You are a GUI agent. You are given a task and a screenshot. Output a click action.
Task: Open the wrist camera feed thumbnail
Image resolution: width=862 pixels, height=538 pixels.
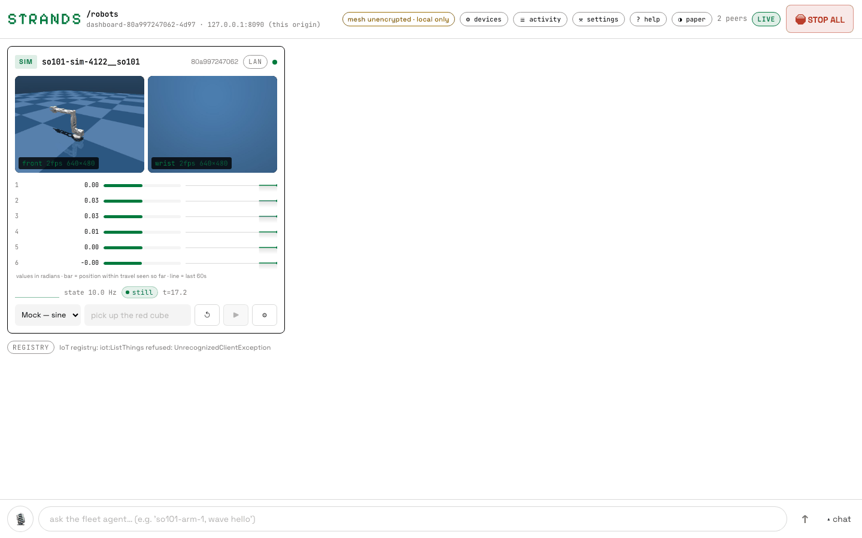tap(213, 124)
